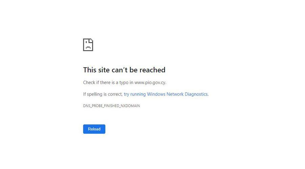Viewport: 305px width, 169px height.
Task: Click the Reload button
Action: (94, 129)
